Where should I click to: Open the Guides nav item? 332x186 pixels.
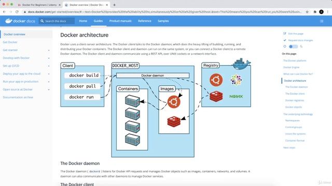point(98,21)
